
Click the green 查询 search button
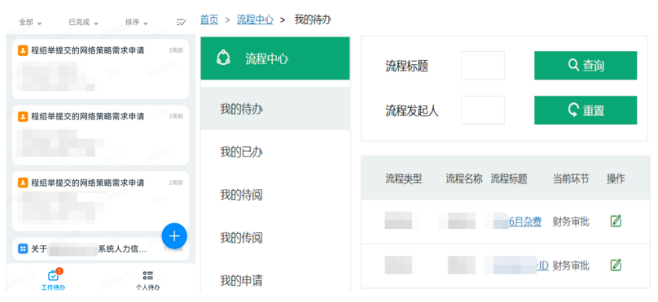[x=586, y=65]
